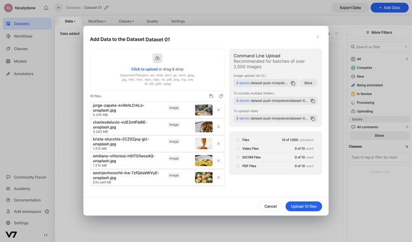The image size is (412, 242).
Task: Click the Files radio indicator
Action: (238, 140)
